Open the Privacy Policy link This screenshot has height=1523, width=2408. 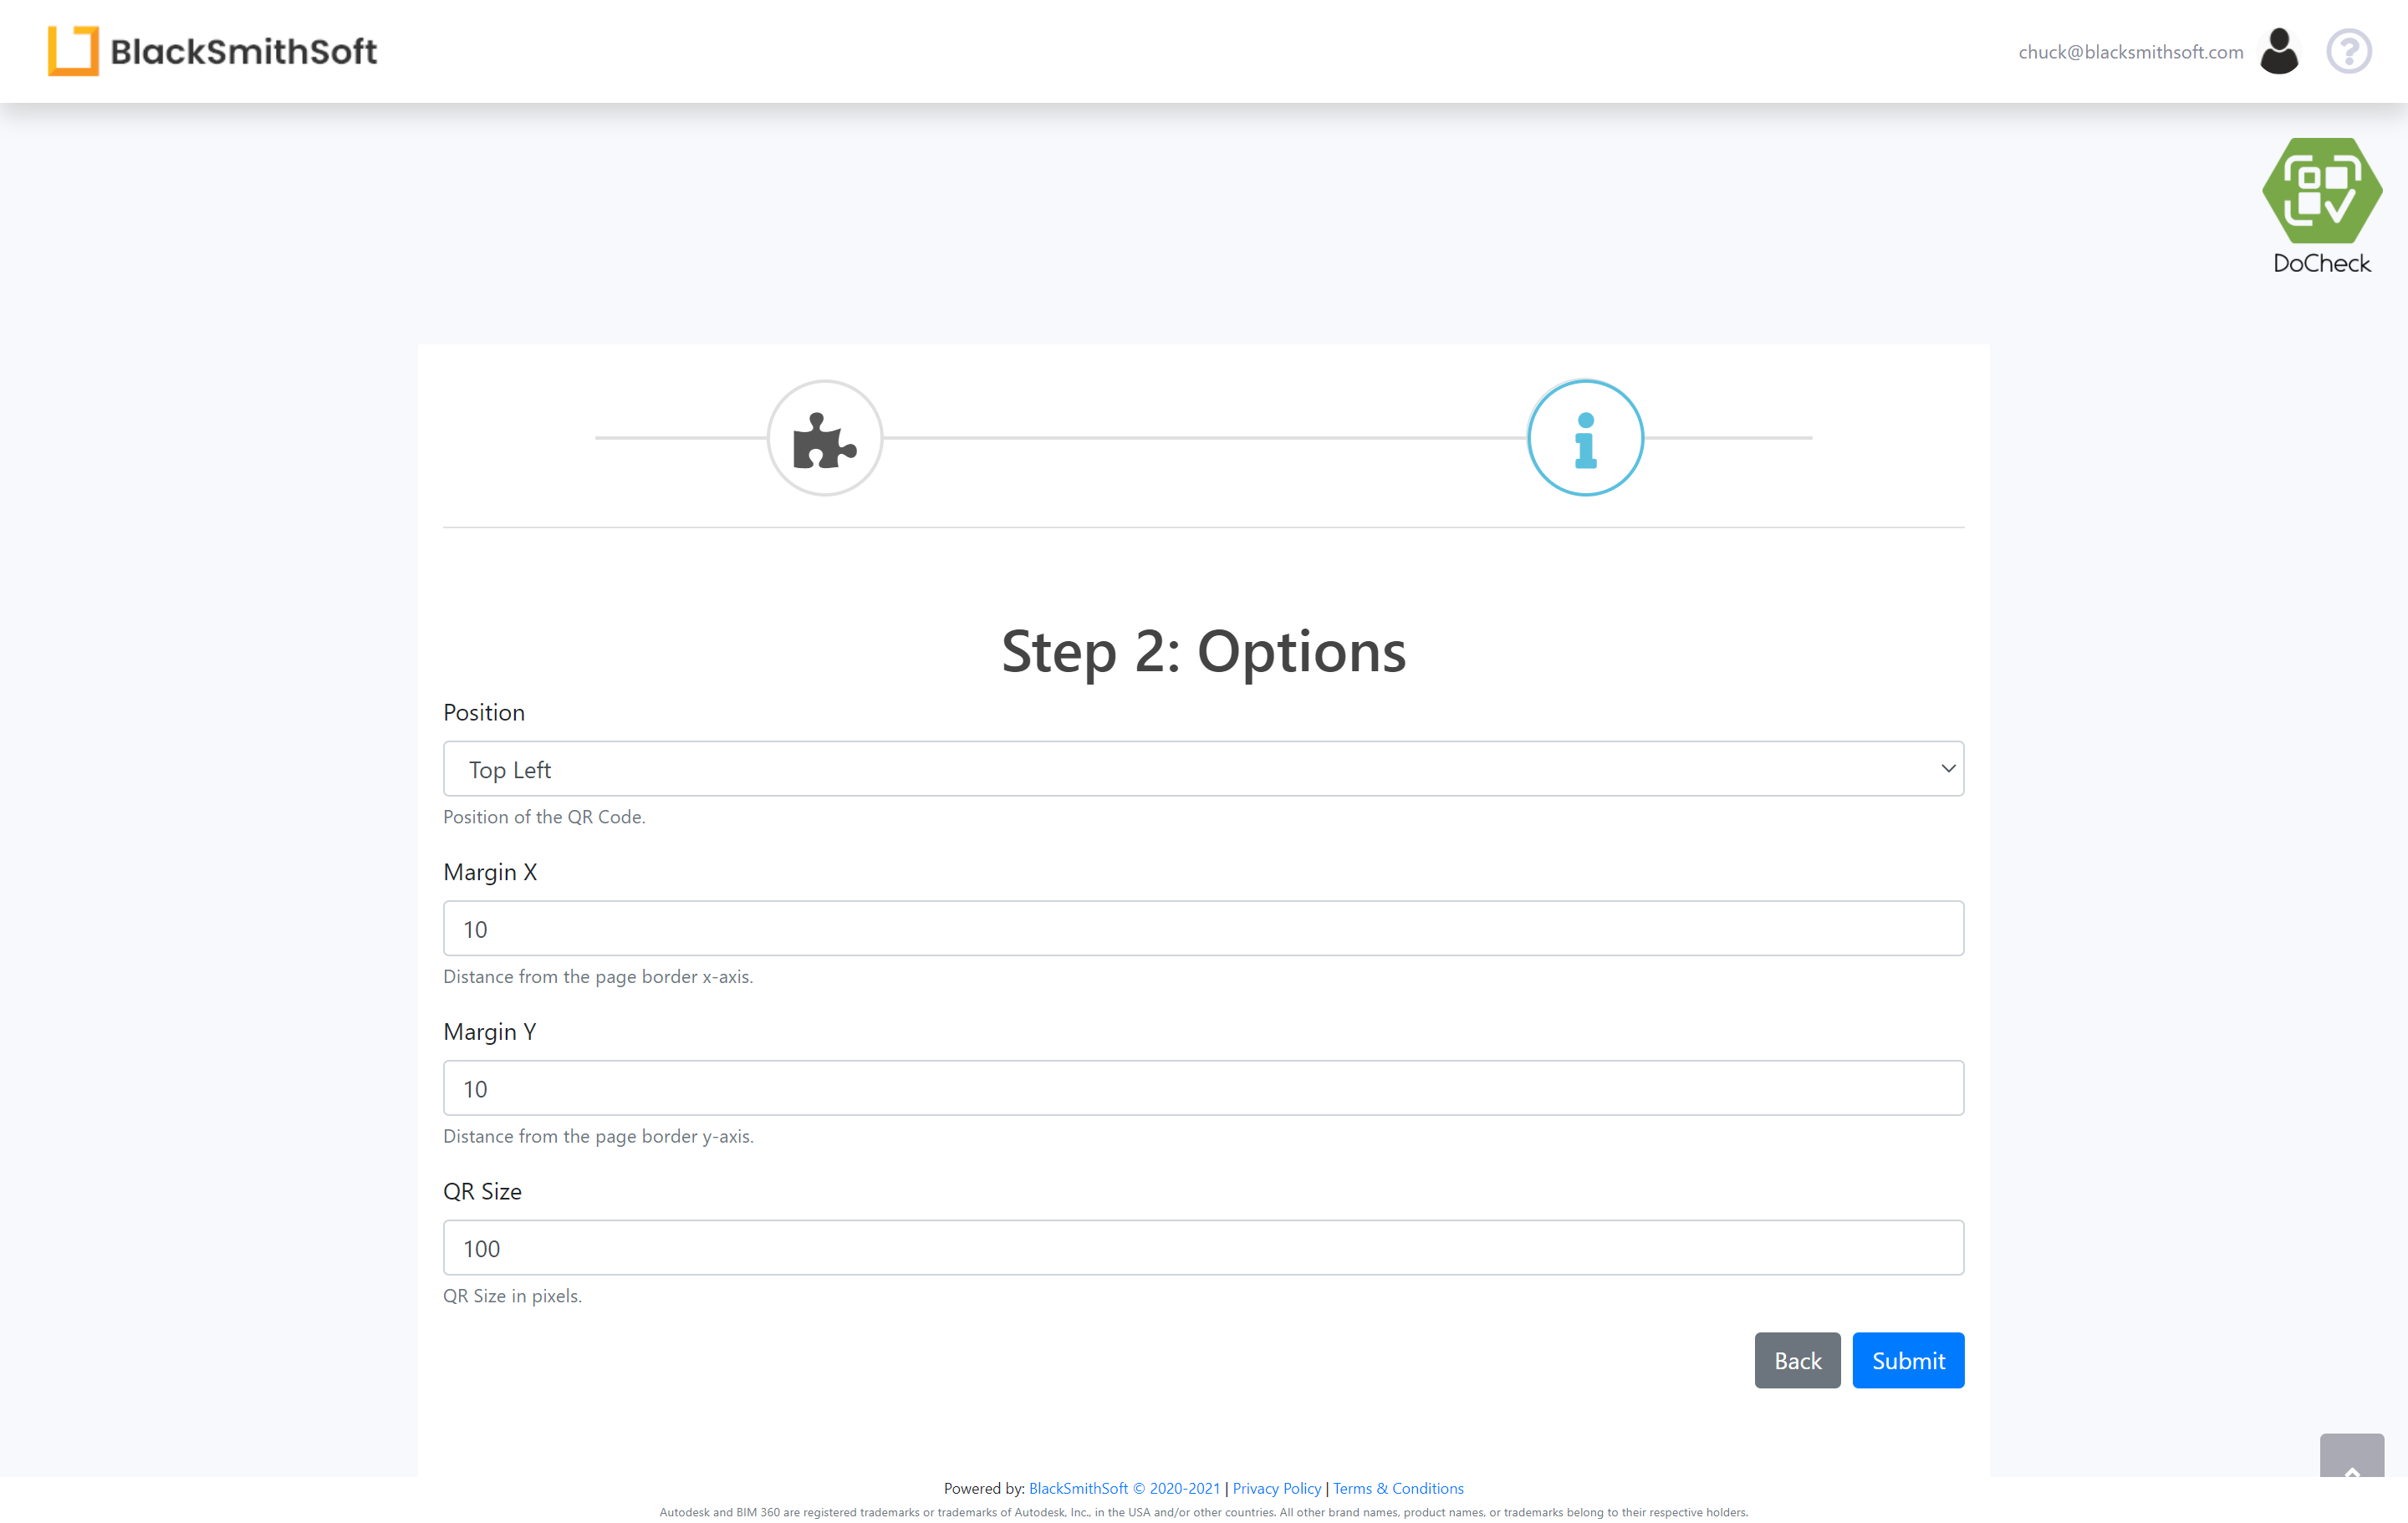(x=1276, y=1488)
